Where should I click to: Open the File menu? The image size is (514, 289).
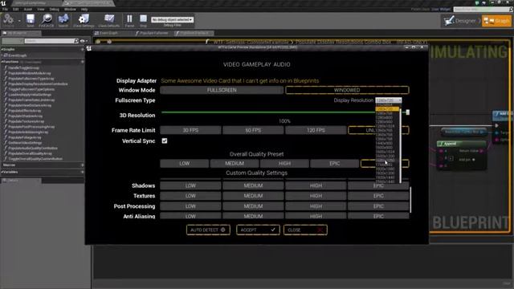(x=6, y=9)
